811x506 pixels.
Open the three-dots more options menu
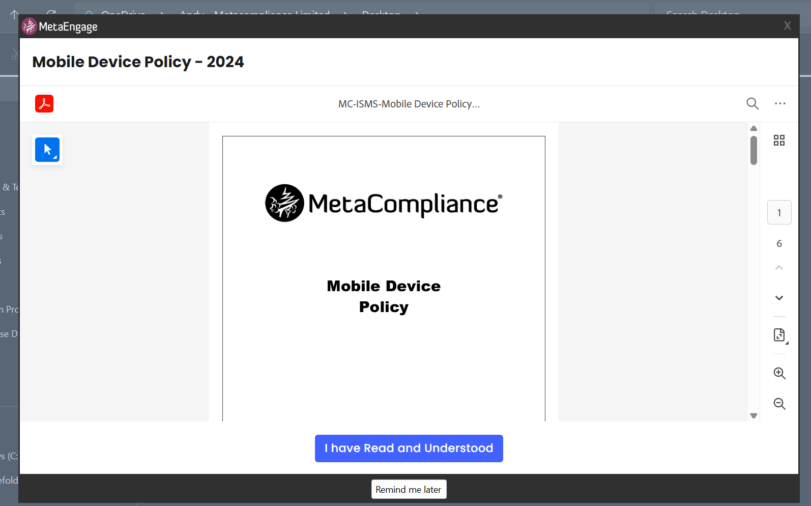click(x=780, y=103)
